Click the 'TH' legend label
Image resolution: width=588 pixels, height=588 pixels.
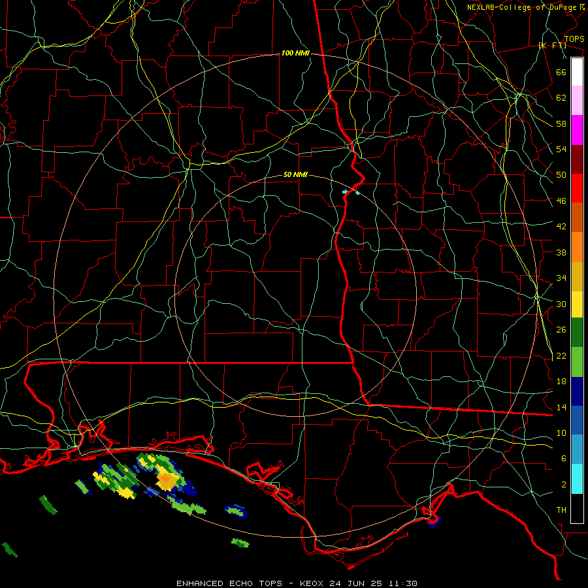click(x=561, y=510)
